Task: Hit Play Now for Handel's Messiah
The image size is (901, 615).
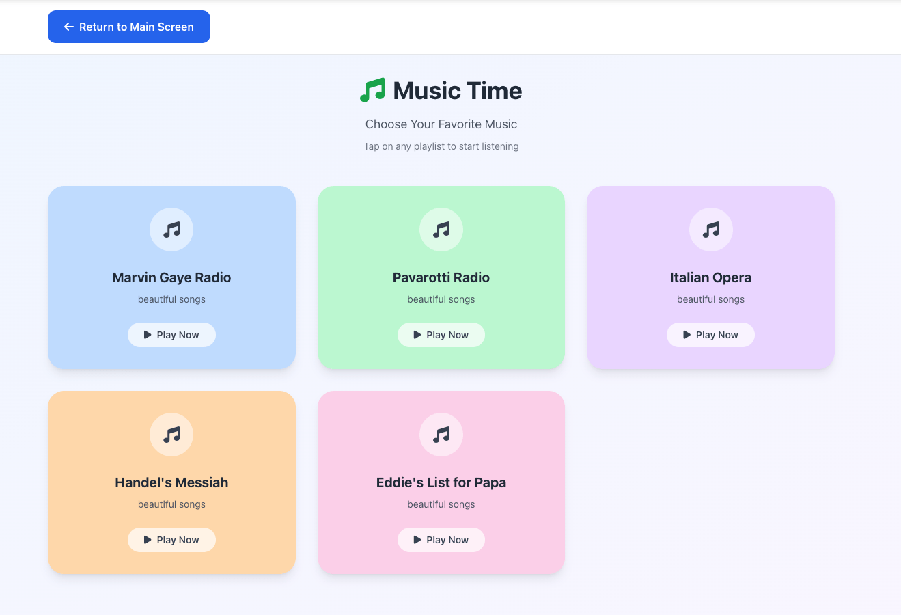Action: point(171,540)
